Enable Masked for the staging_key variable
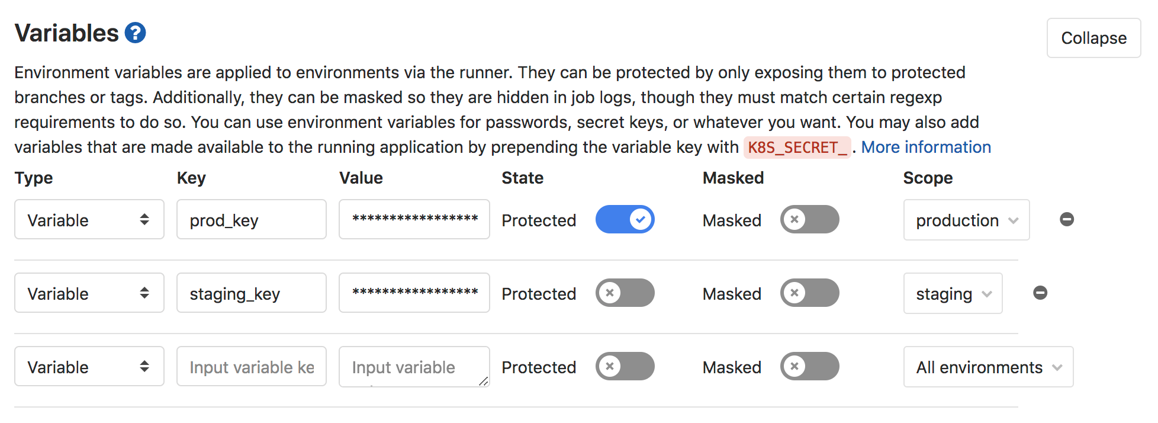This screenshot has width=1158, height=423. (809, 292)
